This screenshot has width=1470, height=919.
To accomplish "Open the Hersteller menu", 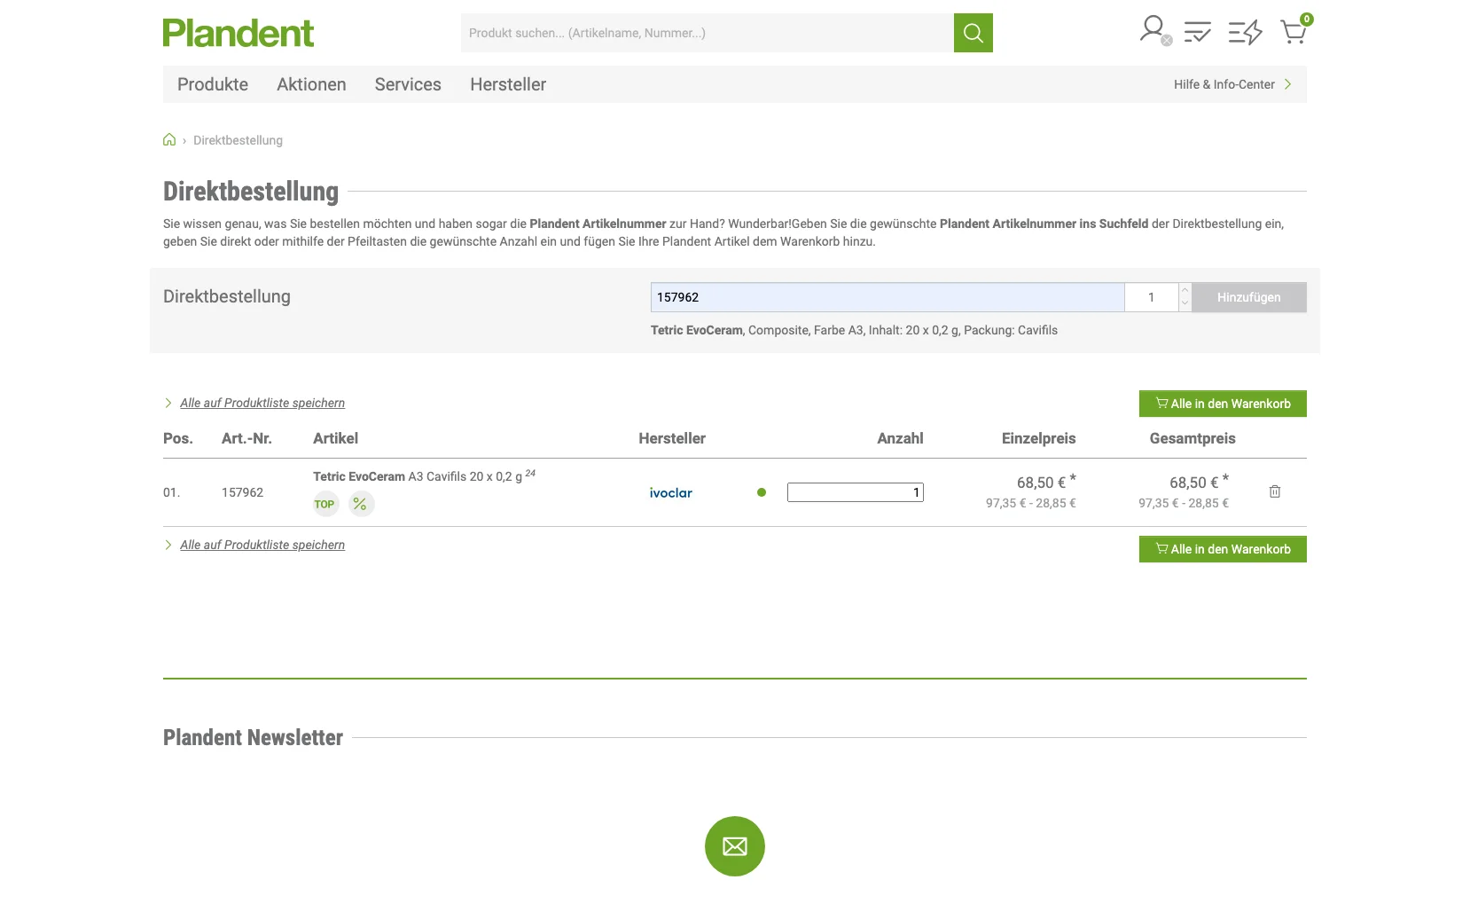I will click(508, 84).
